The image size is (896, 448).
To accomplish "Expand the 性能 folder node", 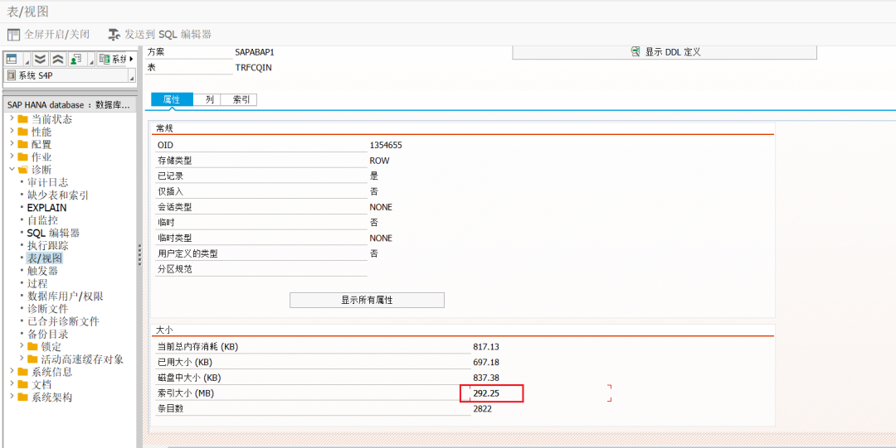I will point(12,131).
